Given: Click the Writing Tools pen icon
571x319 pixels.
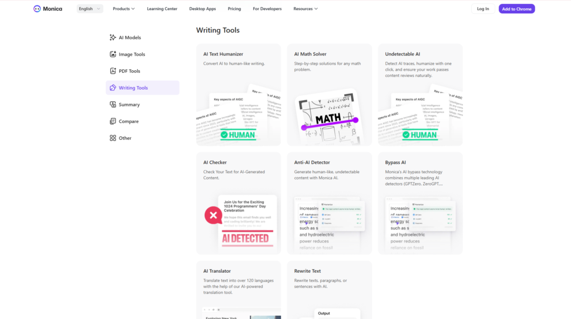Looking at the screenshot, I should (113, 87).
